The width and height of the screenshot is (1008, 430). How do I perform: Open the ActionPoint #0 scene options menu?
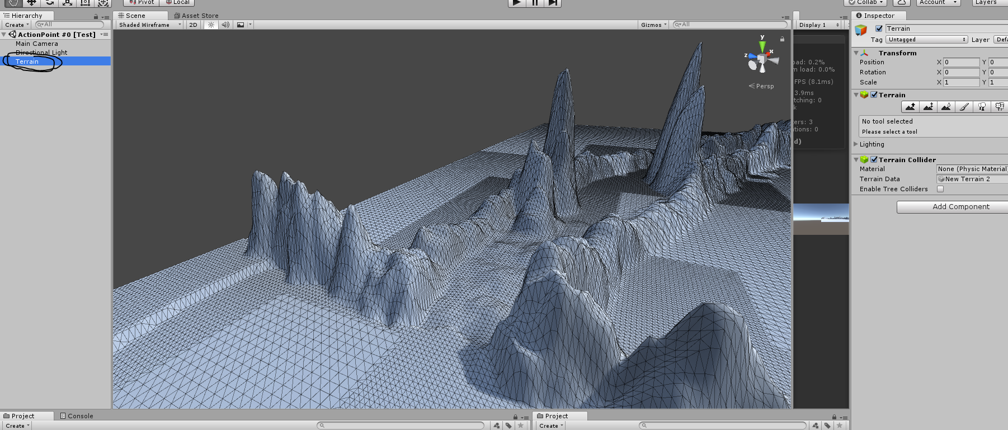105,35
